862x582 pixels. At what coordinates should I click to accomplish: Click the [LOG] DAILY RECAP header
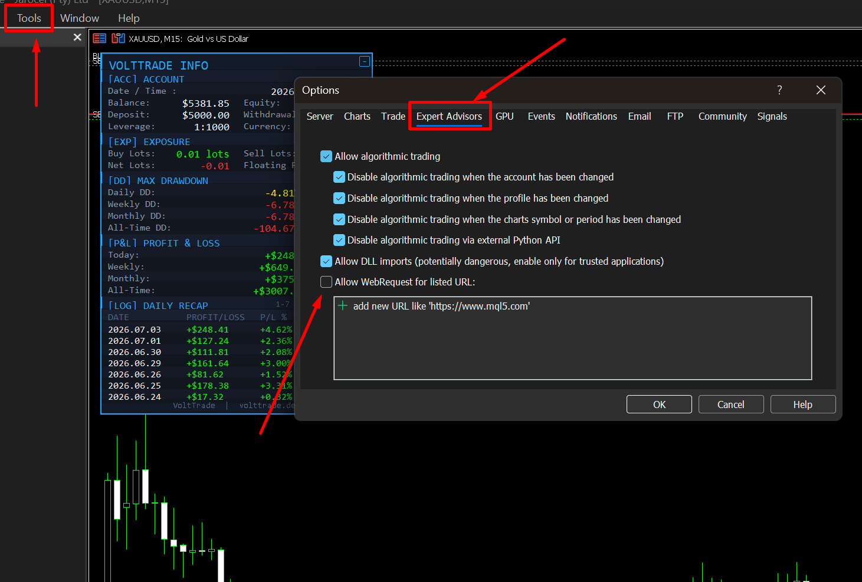pyautogui.click(x=158, y=305)
